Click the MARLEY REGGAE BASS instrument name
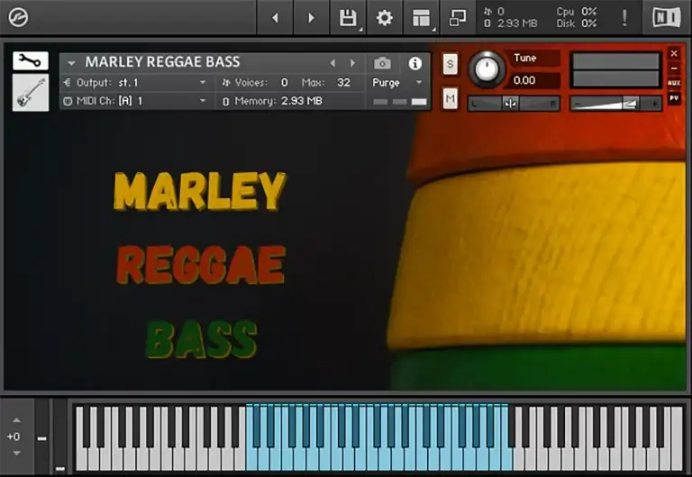 [x=162, y=62]
